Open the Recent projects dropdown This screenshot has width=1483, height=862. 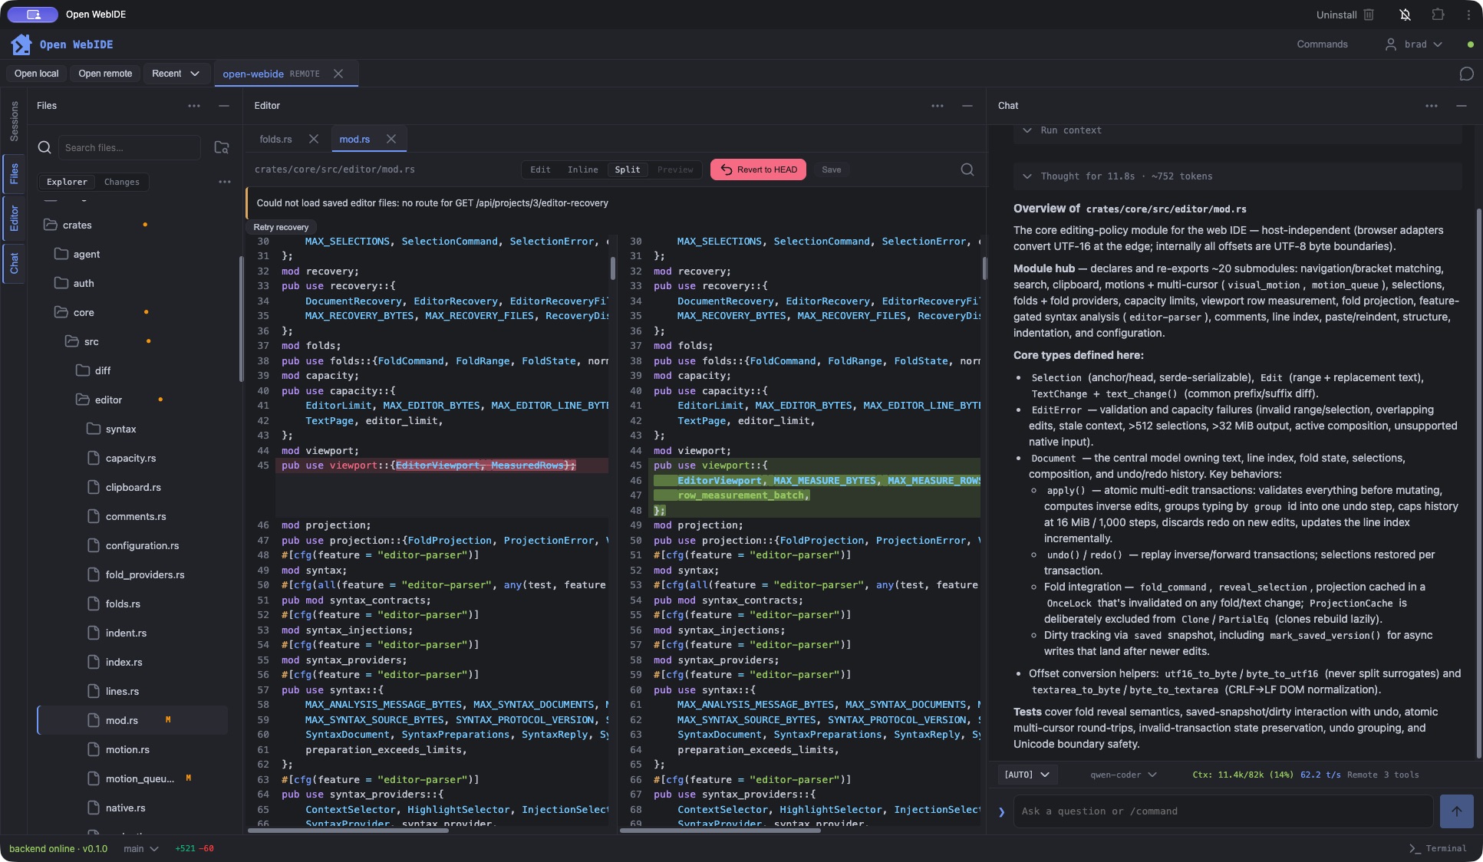(x=176, y=74)
